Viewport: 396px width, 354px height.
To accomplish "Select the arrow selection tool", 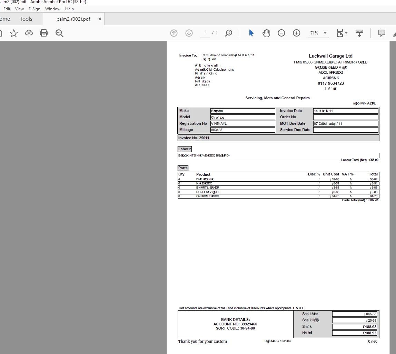I will coord(251,33).
